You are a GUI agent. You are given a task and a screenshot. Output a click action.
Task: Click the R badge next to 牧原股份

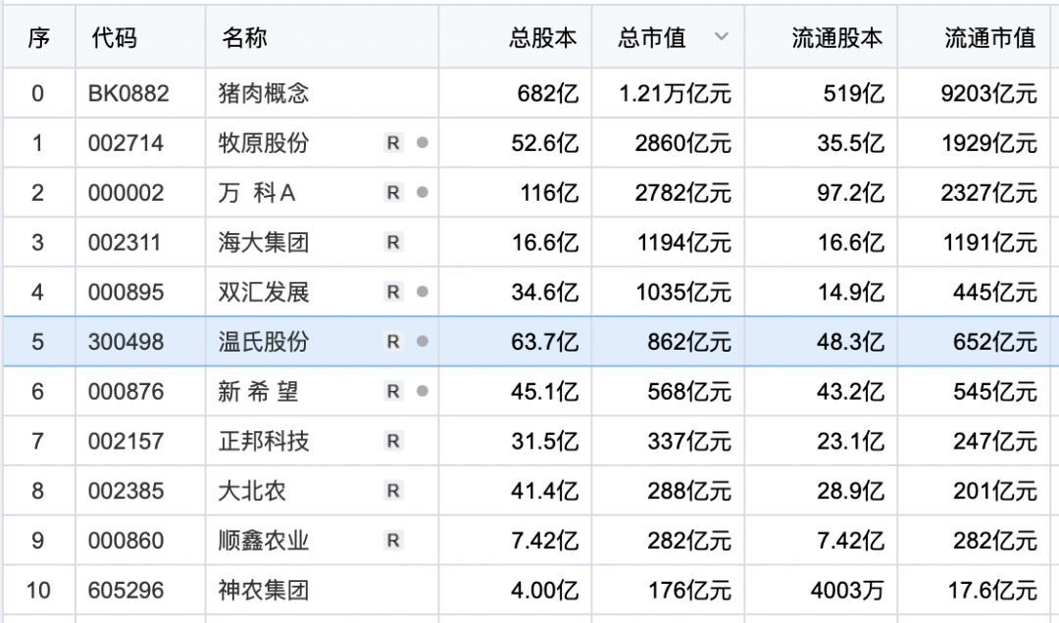[392, 143]
